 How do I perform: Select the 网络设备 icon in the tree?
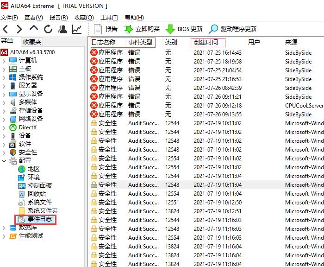point(13,119)
